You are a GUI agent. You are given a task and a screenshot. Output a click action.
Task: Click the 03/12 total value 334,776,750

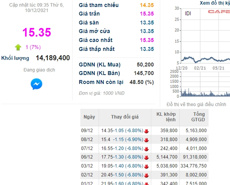[x=193, y=166]
